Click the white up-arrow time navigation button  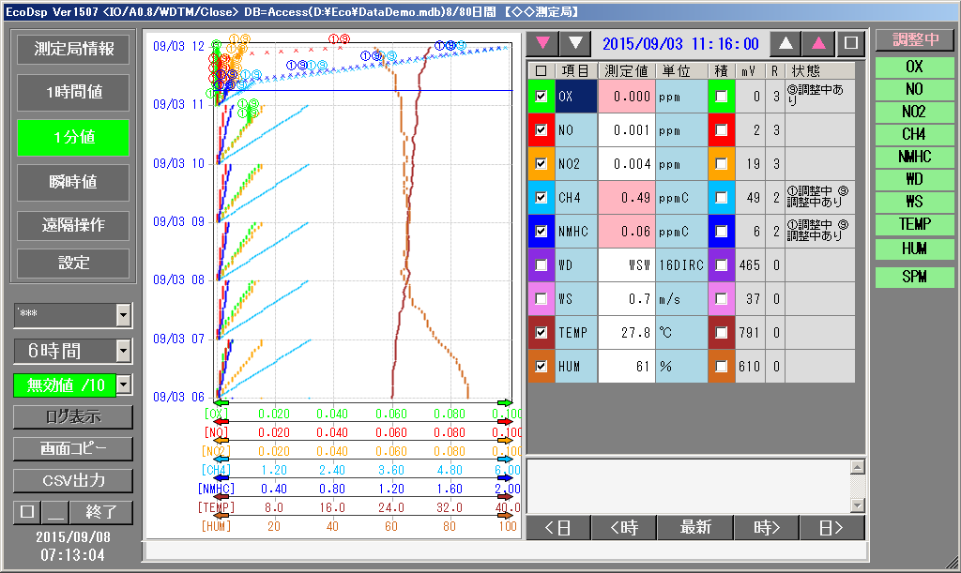coord(786,43)
